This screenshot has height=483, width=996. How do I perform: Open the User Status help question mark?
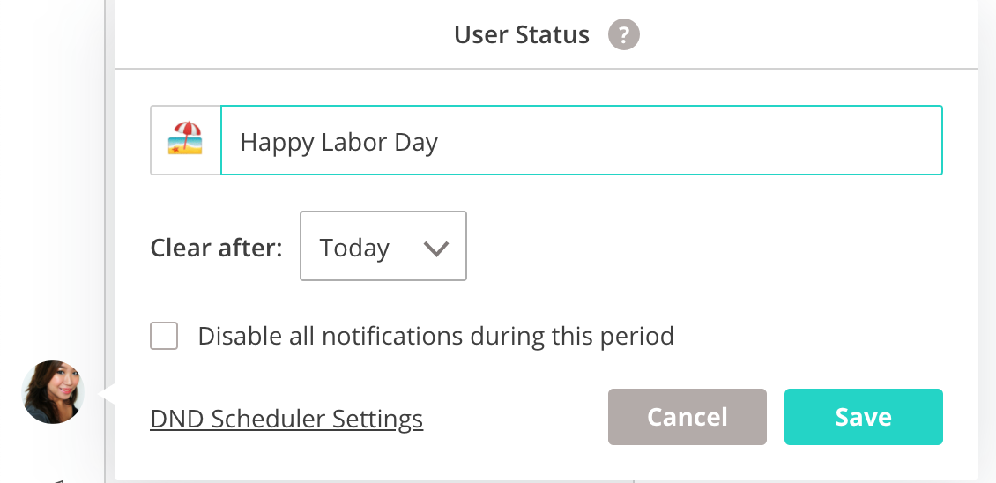(x=624, y=34)
